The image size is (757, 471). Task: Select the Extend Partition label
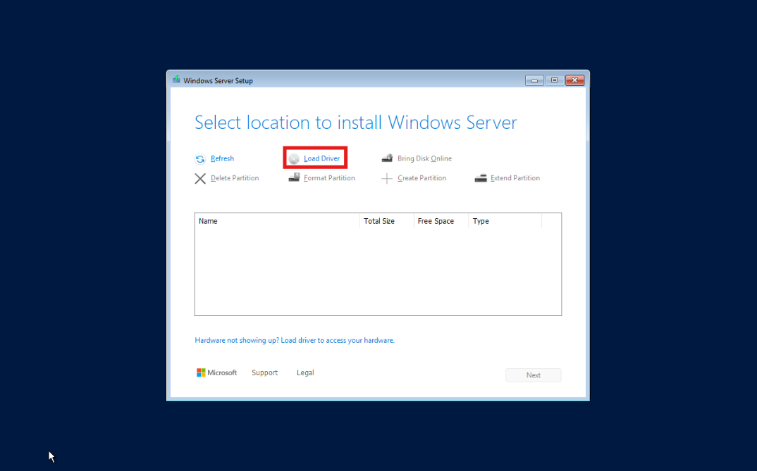click(515, 178)
